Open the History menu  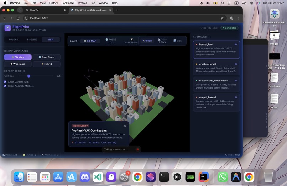tap(53, 3)
